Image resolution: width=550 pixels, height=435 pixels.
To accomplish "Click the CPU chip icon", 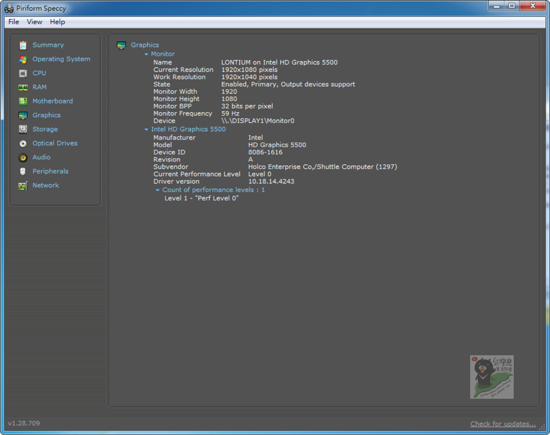I will point(23,73).
